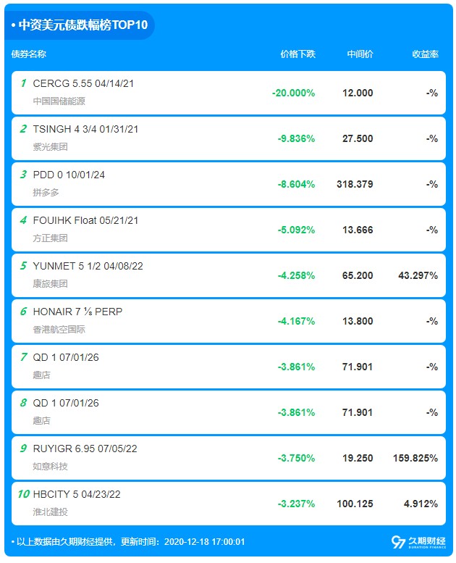Open TSINGH 4 3/4 01/31/21 bond
Viewport: 456px width, 563px height.
[x=229, y=138]
